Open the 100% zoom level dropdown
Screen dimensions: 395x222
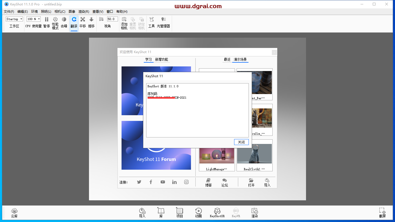[33, 19]
